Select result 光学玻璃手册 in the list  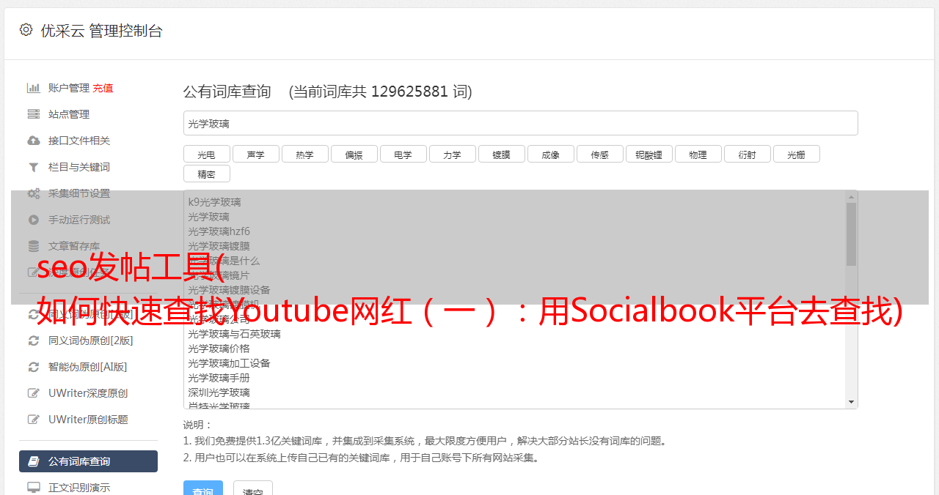[219, 378]
